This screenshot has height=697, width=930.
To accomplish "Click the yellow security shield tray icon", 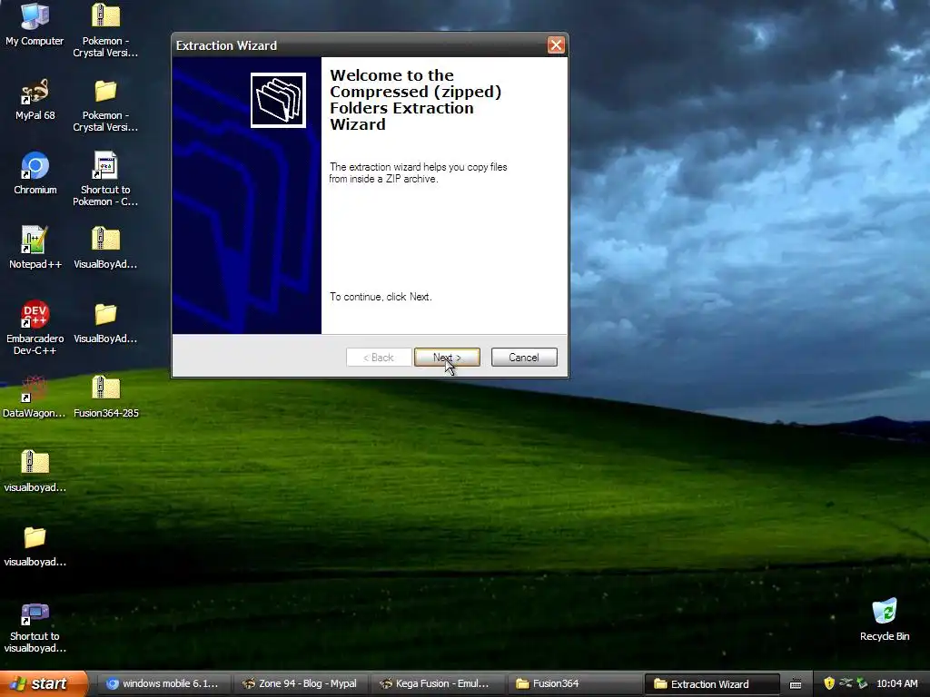I will 829,683.
